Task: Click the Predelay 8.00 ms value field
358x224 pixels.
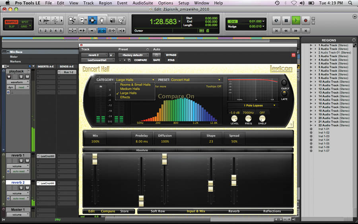Action: (141, 141)
